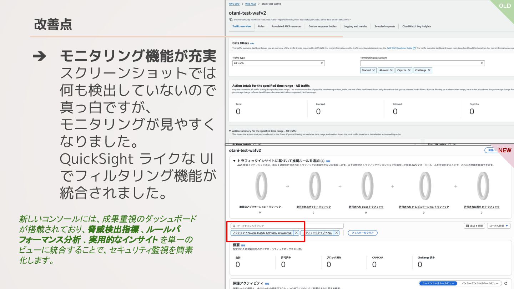Click the 許可された匿名 IP トラフィック label
Viewport: 514px width, 289px height.
482,207
